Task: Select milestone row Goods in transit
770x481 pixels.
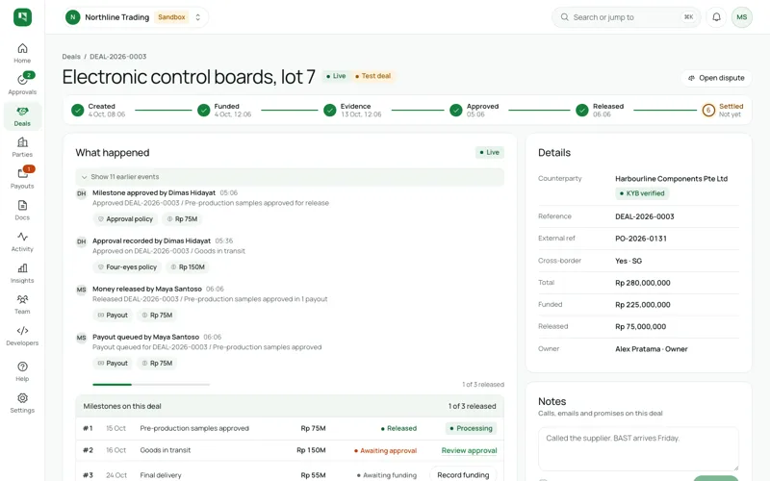Action: [x=290, y=450]
